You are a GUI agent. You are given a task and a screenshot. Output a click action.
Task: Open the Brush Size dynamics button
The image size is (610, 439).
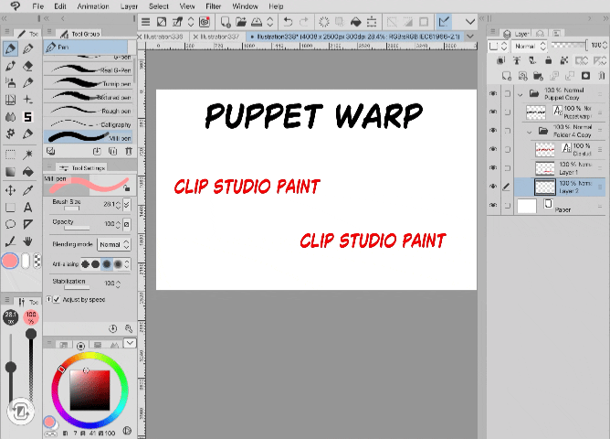tap(127, 205)
